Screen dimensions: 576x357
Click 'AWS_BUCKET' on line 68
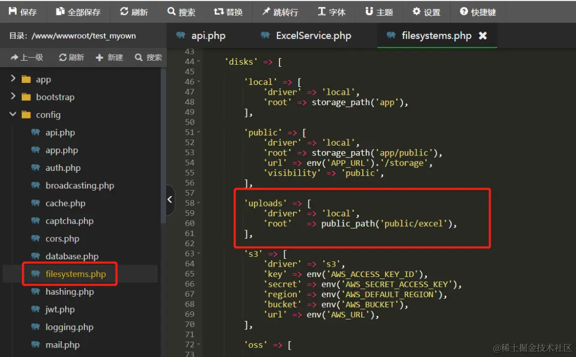pyautogui.click(x=370, y=305)
